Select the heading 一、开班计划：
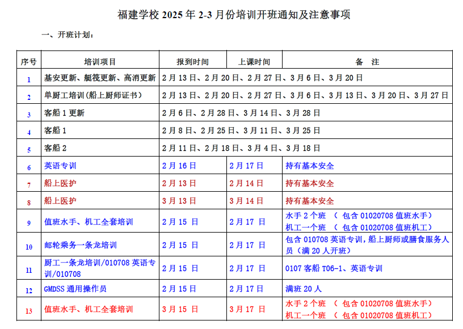 (68, 35)
